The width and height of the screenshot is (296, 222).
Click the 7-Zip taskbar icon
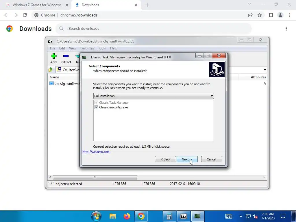tap(184, 216)
